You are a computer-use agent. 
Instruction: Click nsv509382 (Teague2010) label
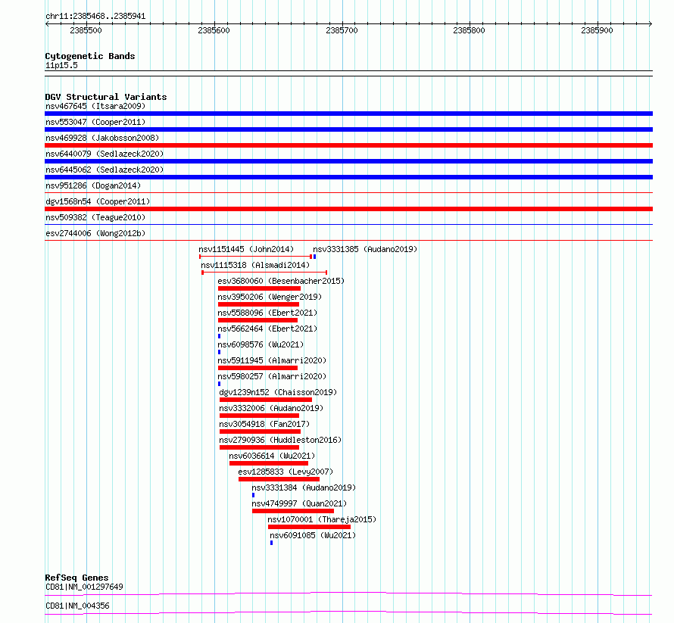click(95, 217)
